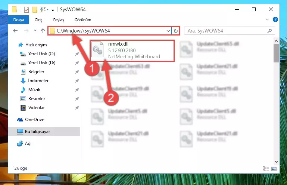Click the address bar path C:\Windows\SysWOW64
Image resolution: width=287 pixels, height=185 pixels.
tap(83, 31)
